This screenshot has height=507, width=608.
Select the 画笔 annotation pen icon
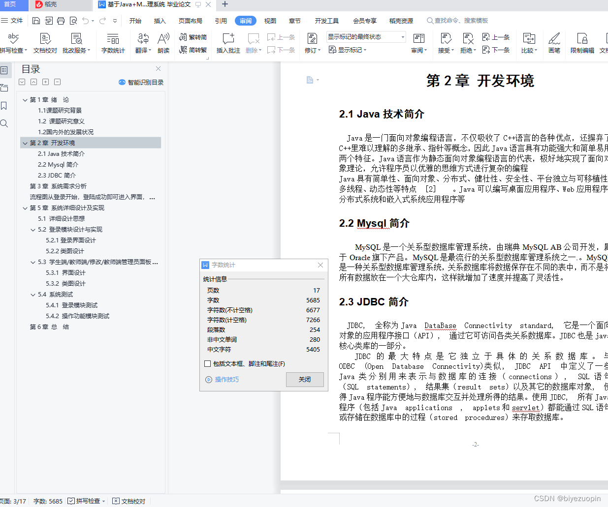click(x=554, y=43)
